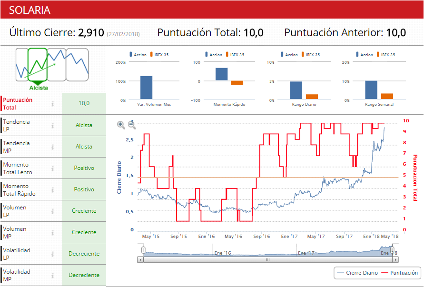This screenshot has height=287, width=424.
Task: Click the 27/02/2018 closing date
Action: click(x=123, y=34)
